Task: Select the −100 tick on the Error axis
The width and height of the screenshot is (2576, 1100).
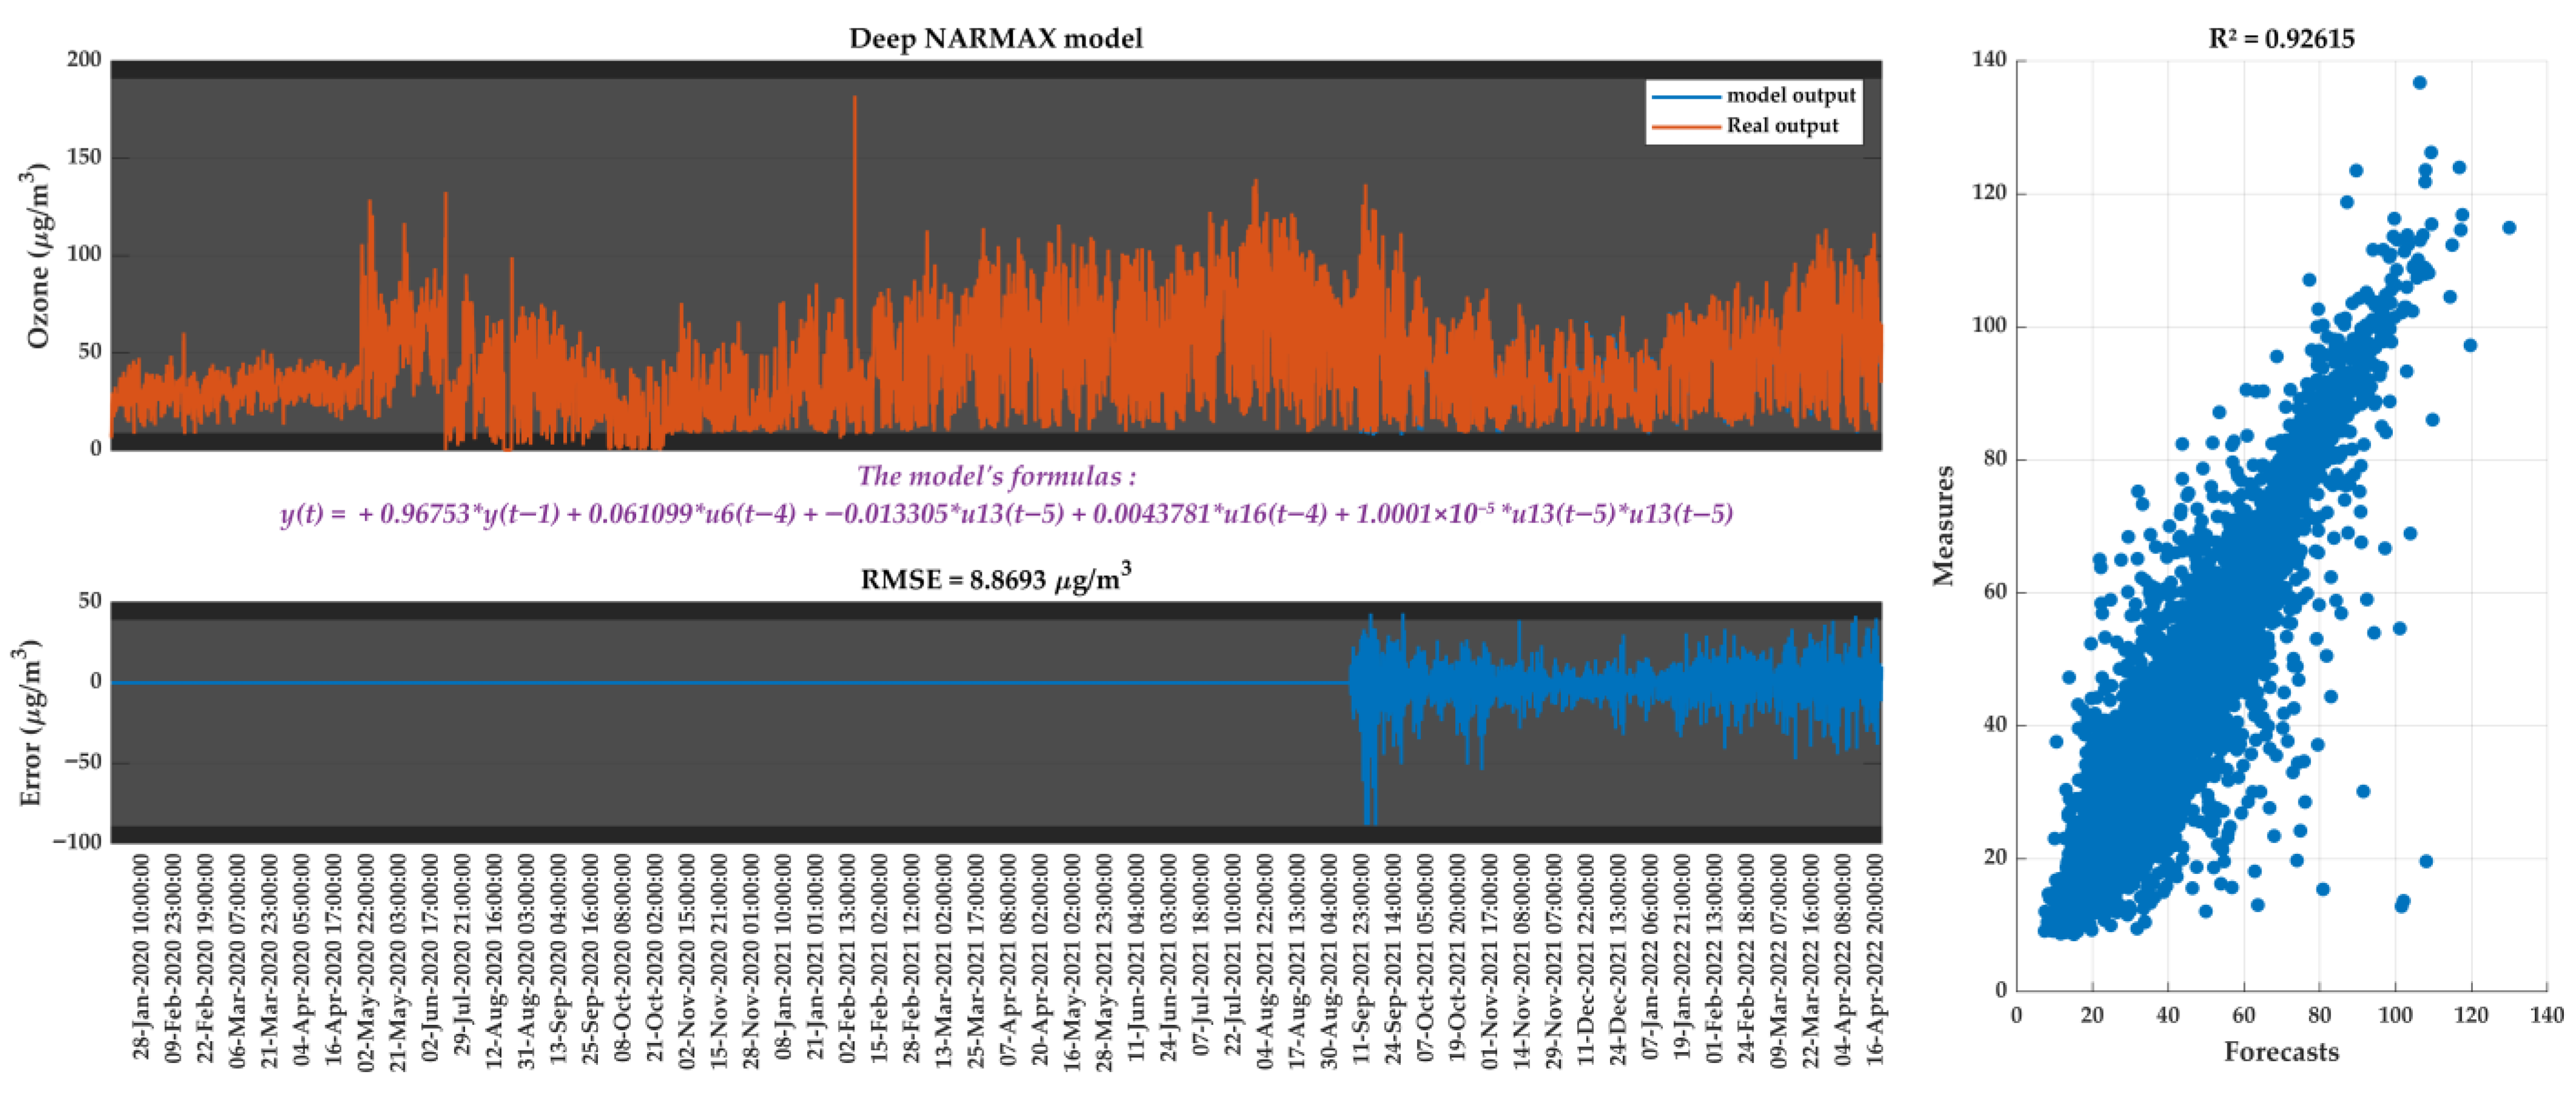Action: (x=77, y=841)
